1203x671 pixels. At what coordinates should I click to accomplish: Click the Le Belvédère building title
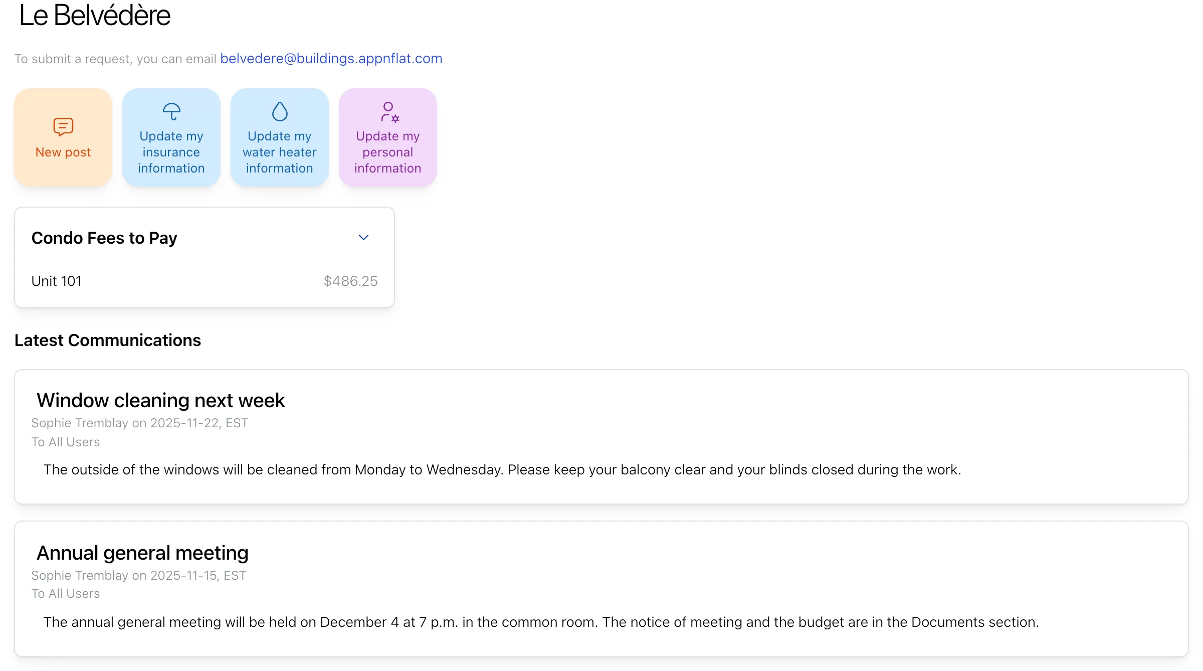[95, 15]
